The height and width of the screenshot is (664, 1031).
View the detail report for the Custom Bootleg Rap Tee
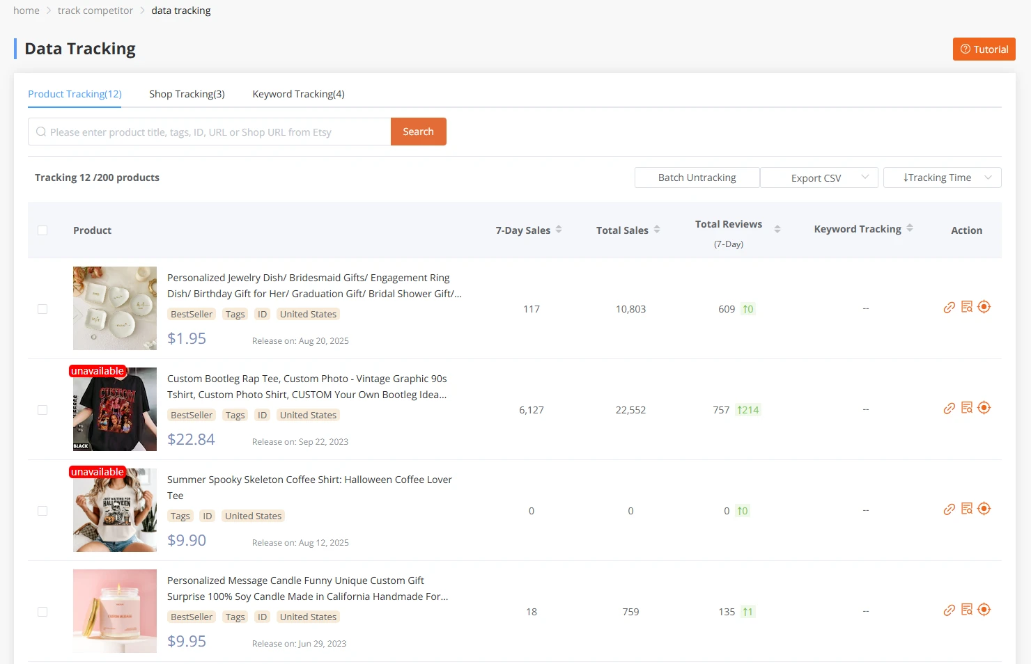[x=966, y=408]
